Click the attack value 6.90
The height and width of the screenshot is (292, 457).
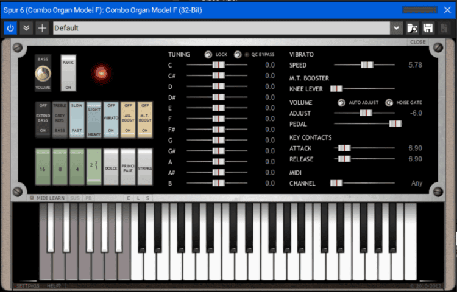[415, 148]
